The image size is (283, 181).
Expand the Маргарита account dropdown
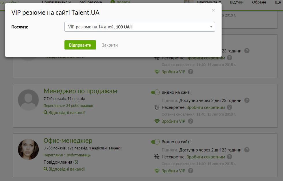pyautogui.click(x=209, y=2)
